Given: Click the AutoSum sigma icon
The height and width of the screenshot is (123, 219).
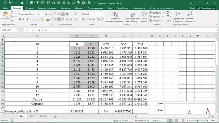Looking at the screenshot, I should [168, 13].
